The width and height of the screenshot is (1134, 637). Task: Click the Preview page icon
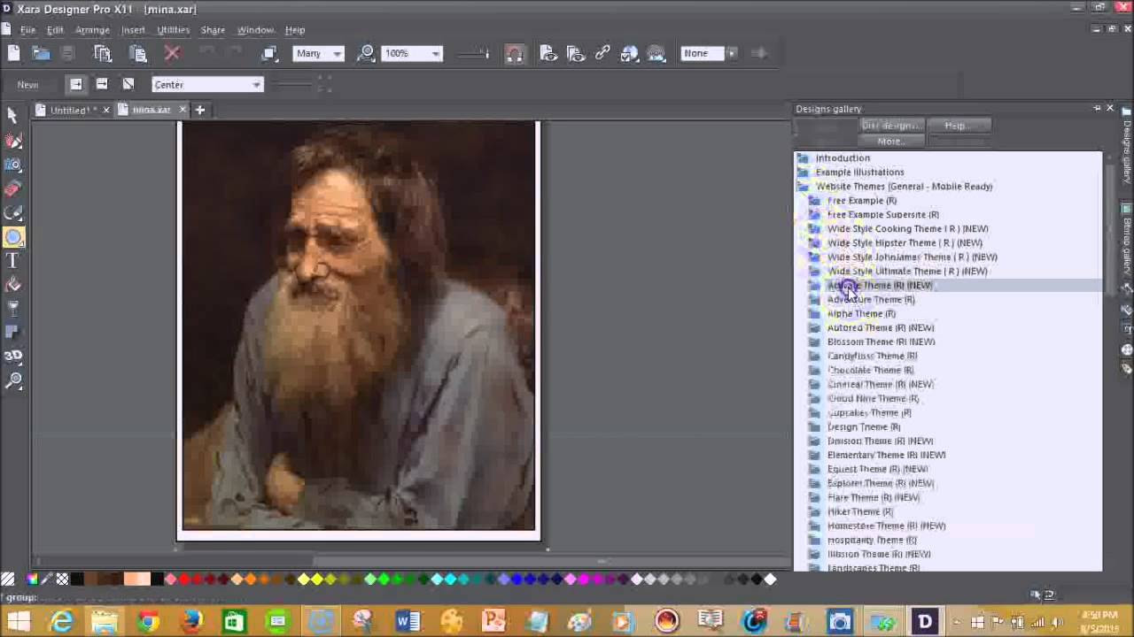548,54
